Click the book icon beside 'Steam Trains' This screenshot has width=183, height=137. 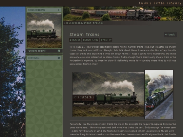(59, 51)
